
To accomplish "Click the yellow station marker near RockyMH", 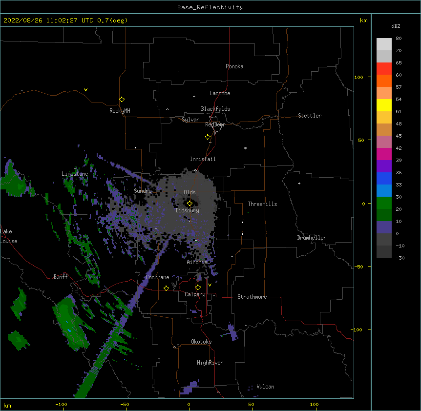I will [x=122, y=100].
